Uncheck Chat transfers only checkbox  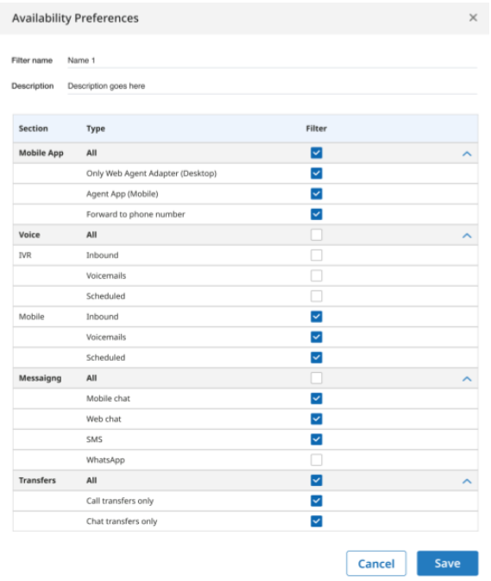tap(316, 521)
